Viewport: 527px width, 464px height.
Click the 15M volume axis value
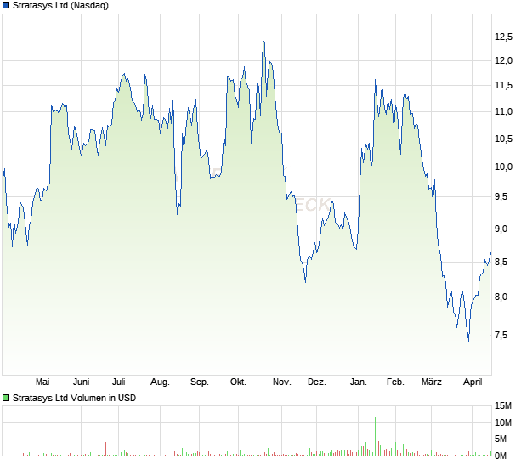pos(503,406)
